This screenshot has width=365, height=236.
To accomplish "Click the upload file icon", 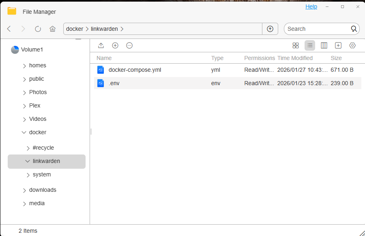I will 101,45.
